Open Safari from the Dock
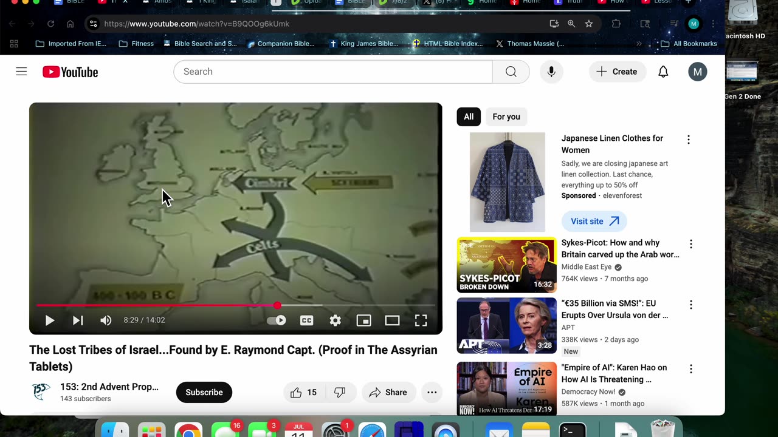778x437 pixels. click(x=372, y=430)
